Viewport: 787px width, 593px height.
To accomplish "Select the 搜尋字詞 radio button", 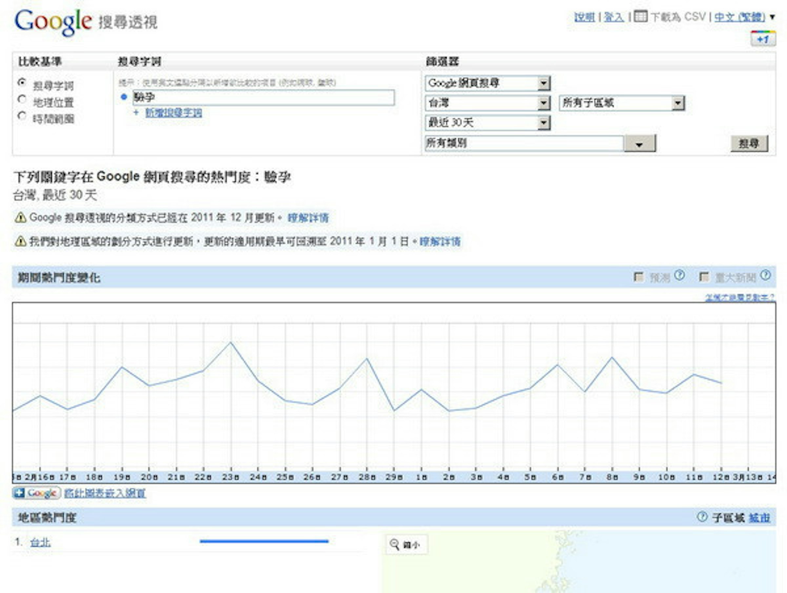I will (22, 83).
